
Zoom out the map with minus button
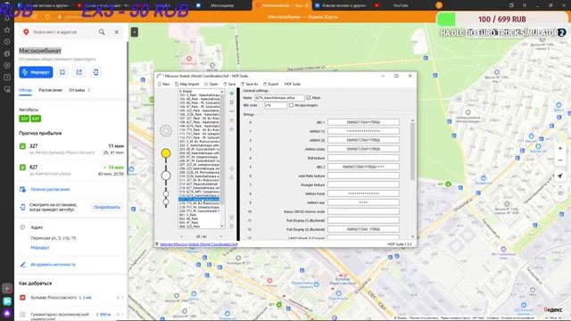(x=560, y=160)
